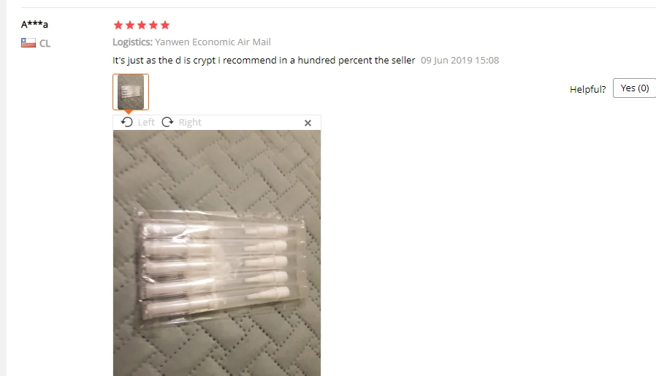The height and width of the screenshot is (376, 656).
Task: Click reviewer name A***a
Action: [x=34, y=24]
